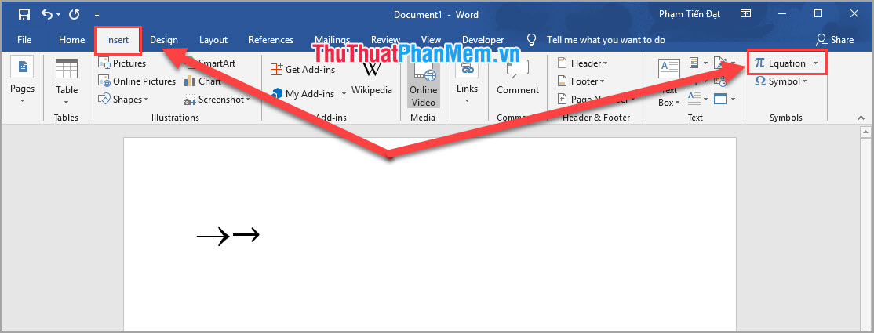The image size is (874, 333).
Task: Click the Share button
Action: pos(835,40)
